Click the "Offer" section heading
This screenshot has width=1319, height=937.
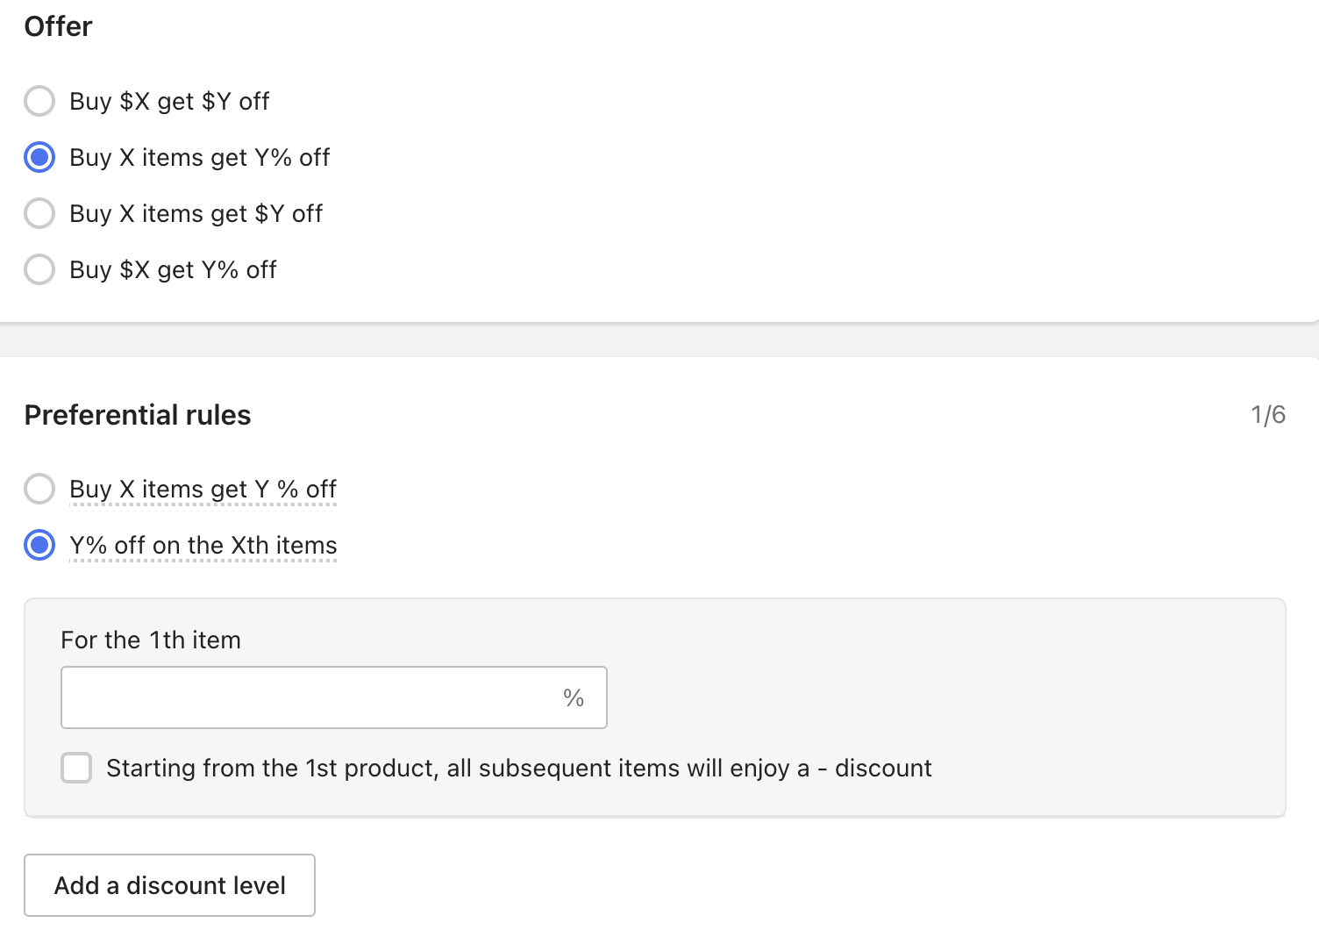click(x=58, y=26)
